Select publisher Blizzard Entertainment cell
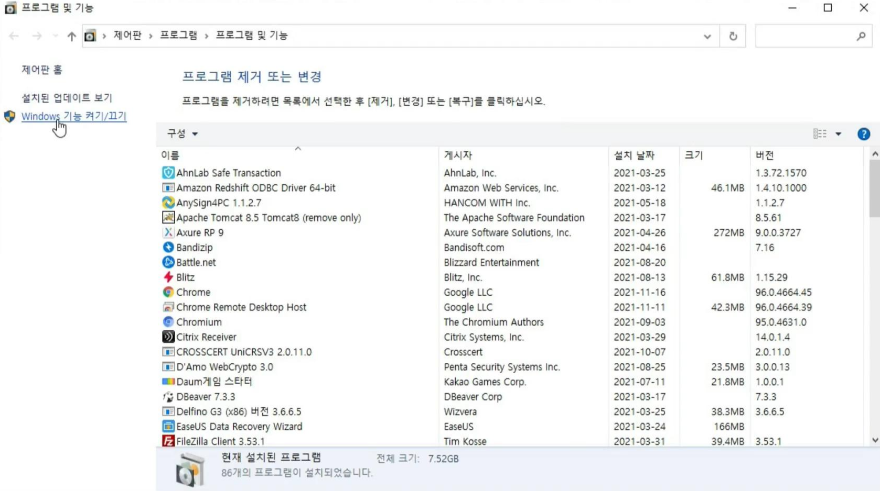The image size is (880, 491). point(491,262)
